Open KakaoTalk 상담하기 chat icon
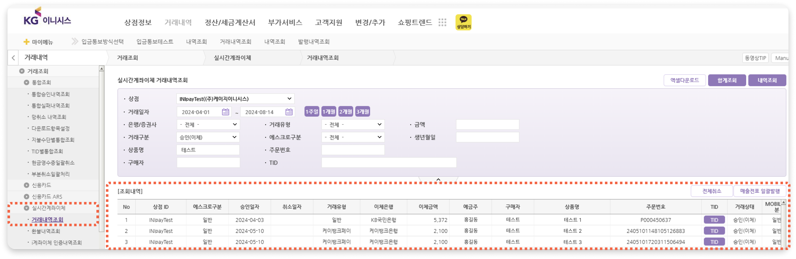This screenshot has width=796, height=259. 463,22
